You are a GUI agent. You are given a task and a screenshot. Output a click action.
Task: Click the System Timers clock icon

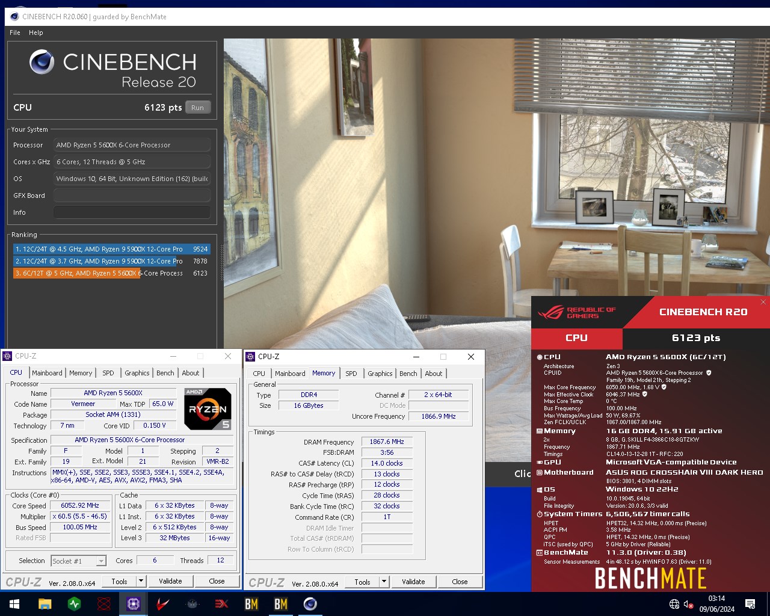[x=540, y=514]
